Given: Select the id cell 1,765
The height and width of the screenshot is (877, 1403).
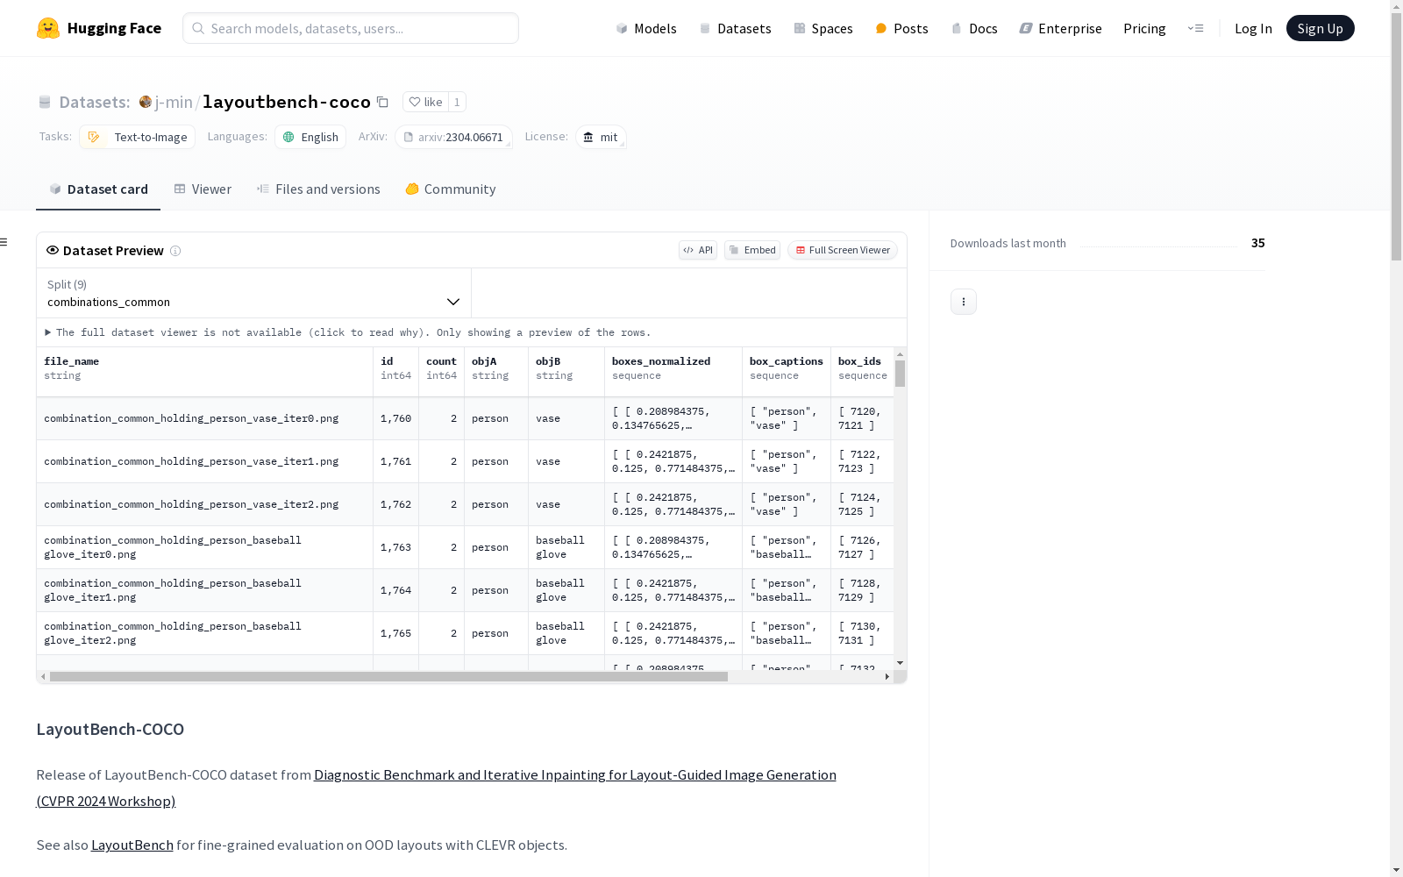Looking at the screenshot, I should click(x=396, y=633).
